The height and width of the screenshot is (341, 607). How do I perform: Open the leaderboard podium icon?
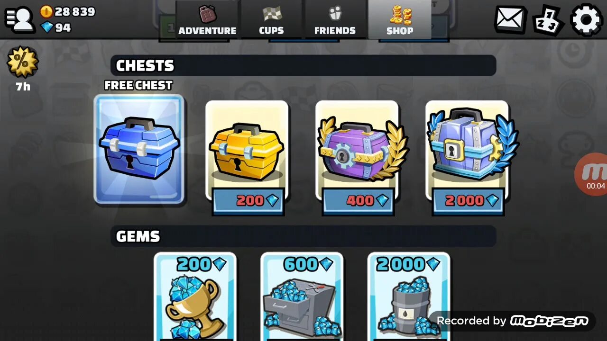coord(547,20)
